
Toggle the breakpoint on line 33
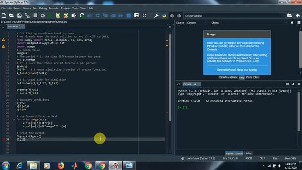[x=3, y=139]
